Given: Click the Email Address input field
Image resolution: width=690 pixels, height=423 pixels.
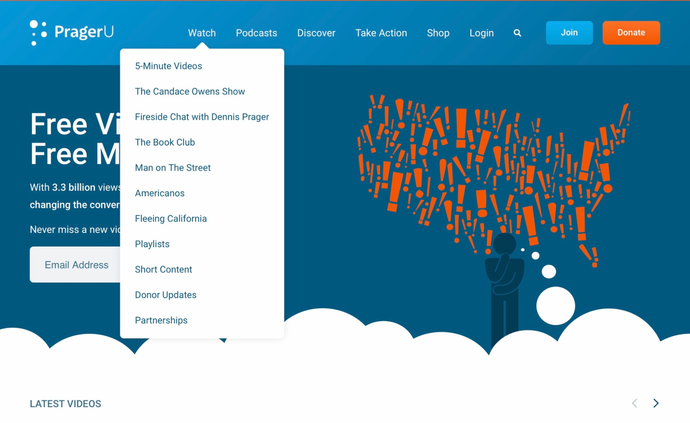Looking at the screenshot, I should click(x=76, y=265).
